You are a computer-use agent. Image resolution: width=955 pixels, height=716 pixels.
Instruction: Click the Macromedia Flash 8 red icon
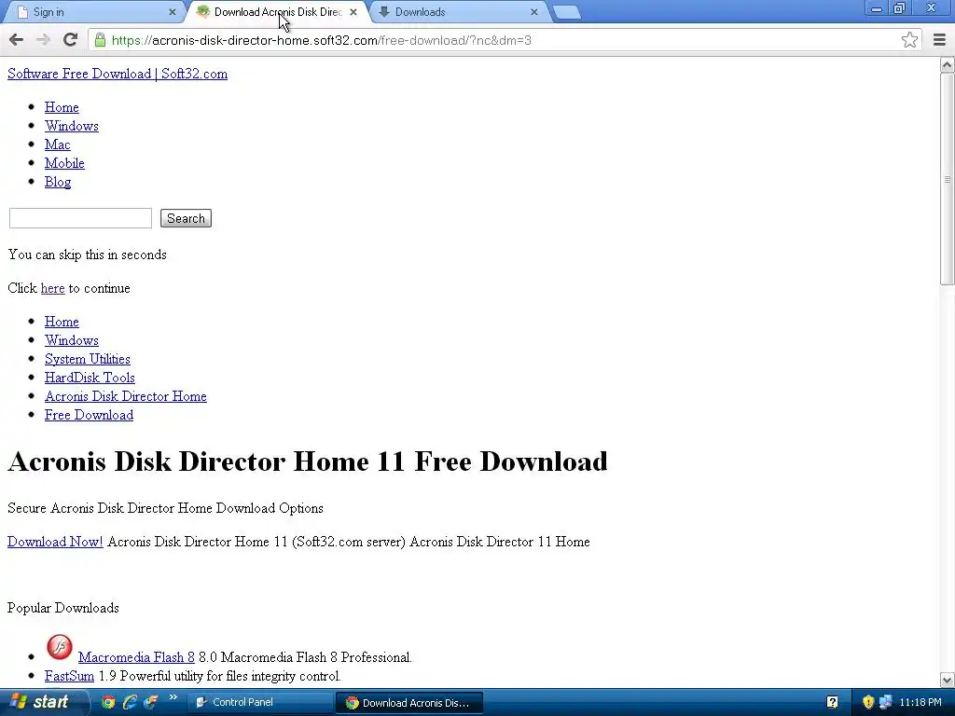[x=60, y=647]
